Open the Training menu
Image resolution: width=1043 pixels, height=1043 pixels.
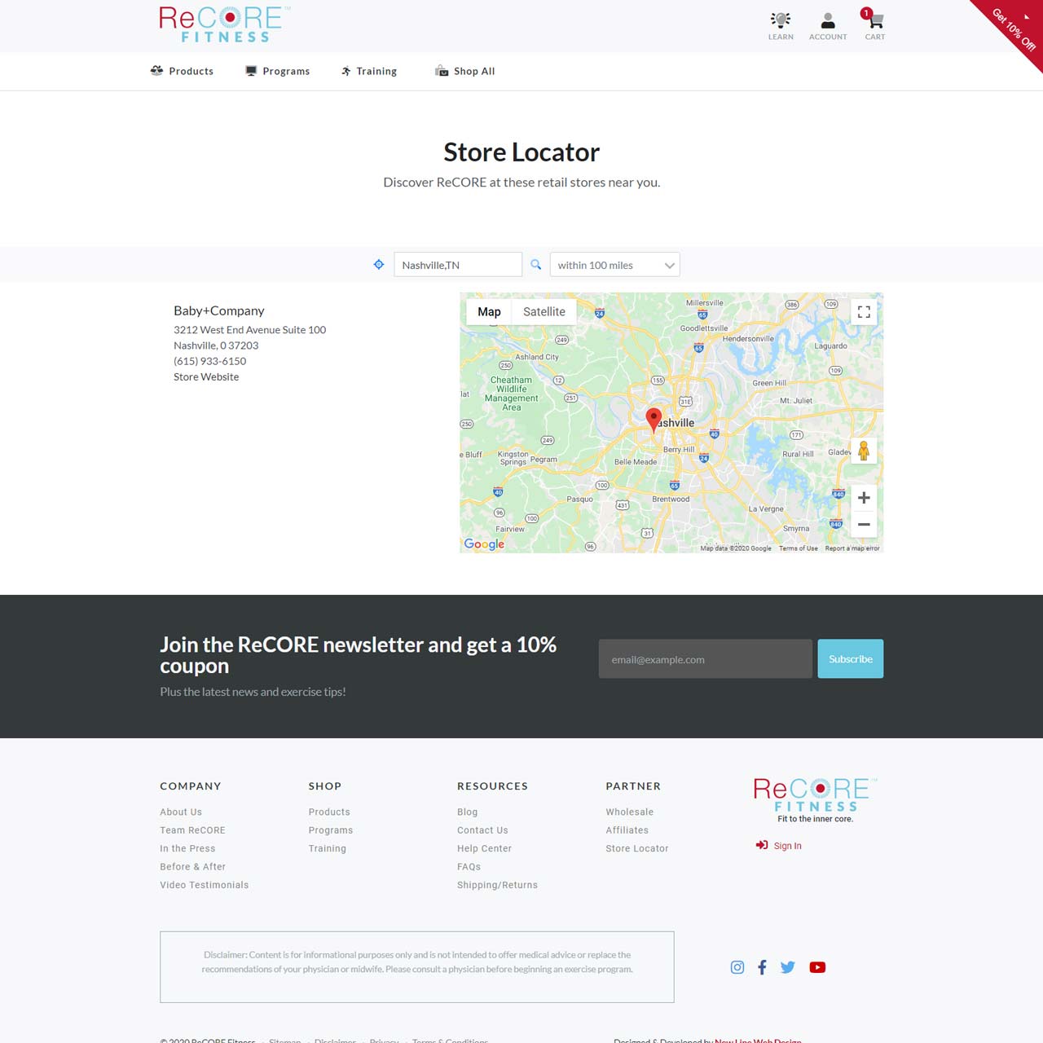(x=369, y=71)
